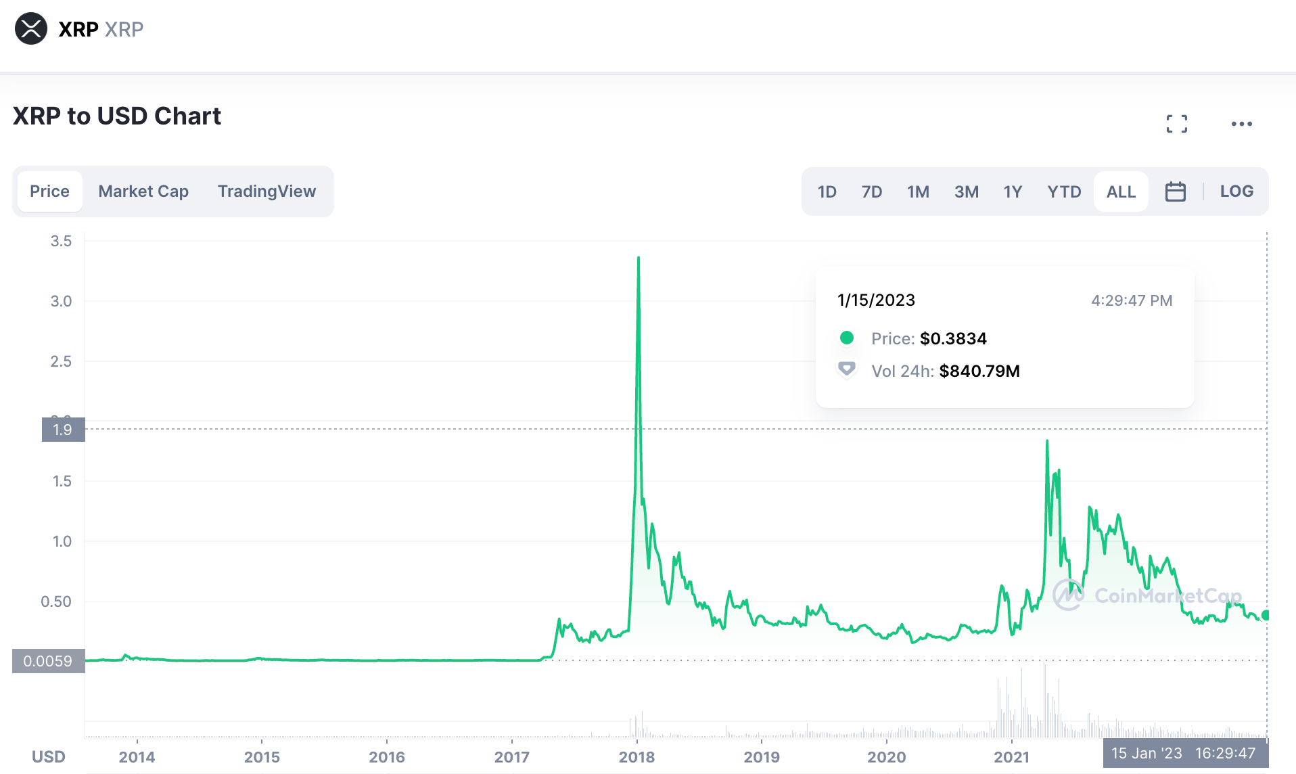Open the three-dot more options menu
Image resolution: width=1296 pixels, height=774 pixels.
(x=1241, y=124)
